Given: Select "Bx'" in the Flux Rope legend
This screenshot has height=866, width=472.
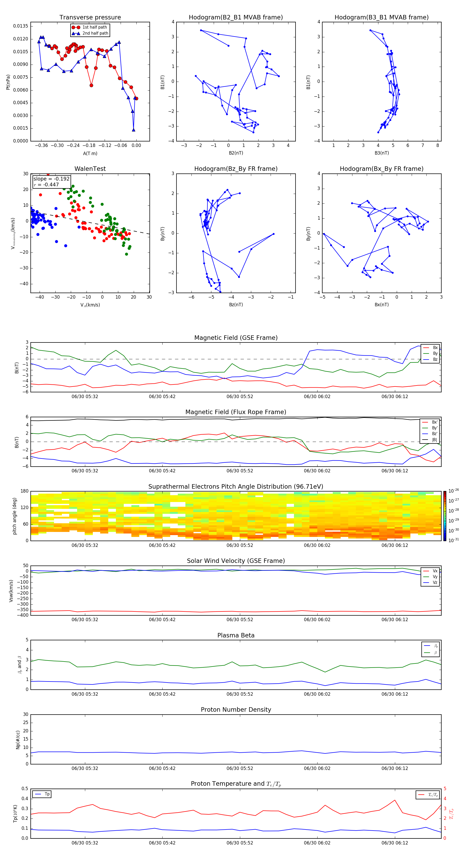Looking at the screenshot, I should coord(430,422).
